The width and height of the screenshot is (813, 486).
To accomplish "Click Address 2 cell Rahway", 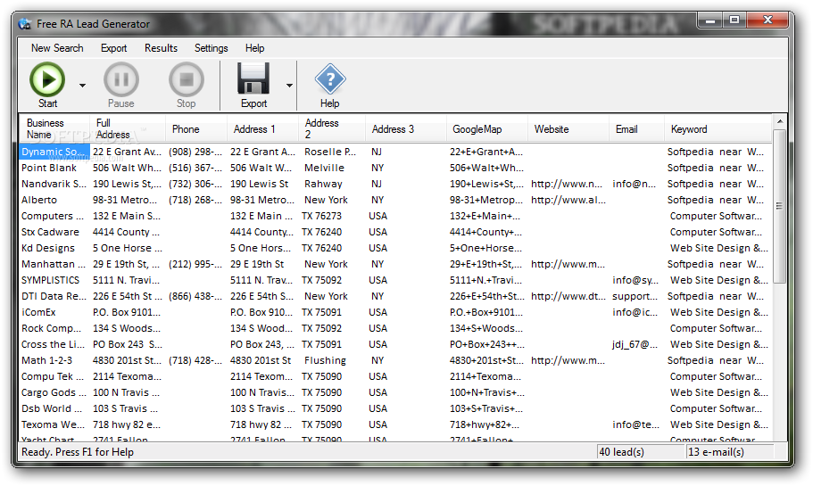I will tap(324, 184).
